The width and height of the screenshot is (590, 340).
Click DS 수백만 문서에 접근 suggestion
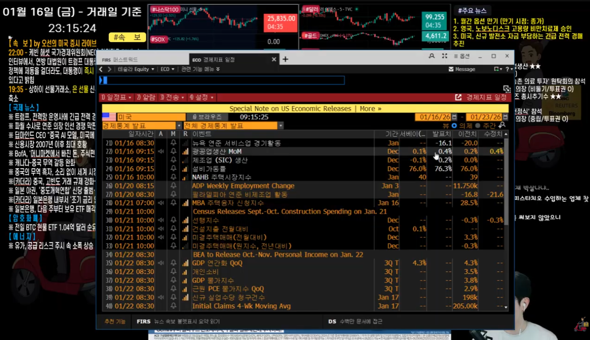point(355,322)
